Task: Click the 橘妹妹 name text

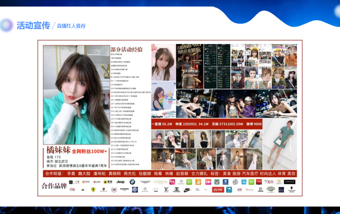Action: 58,150
